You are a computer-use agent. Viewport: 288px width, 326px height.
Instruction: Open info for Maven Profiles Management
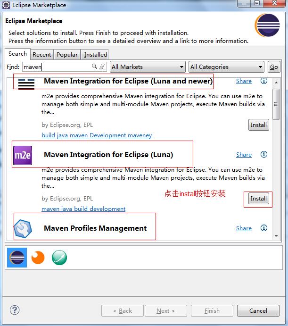pyautogui.click(x=264, y=228)
